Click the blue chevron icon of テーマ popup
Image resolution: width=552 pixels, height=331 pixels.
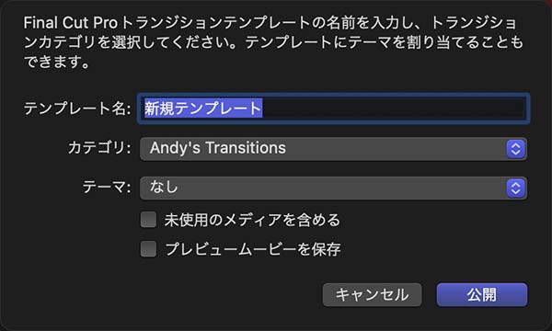(516, 188)
